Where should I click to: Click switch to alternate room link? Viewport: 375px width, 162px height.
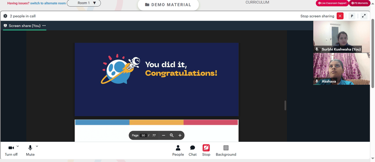point(48,3)
